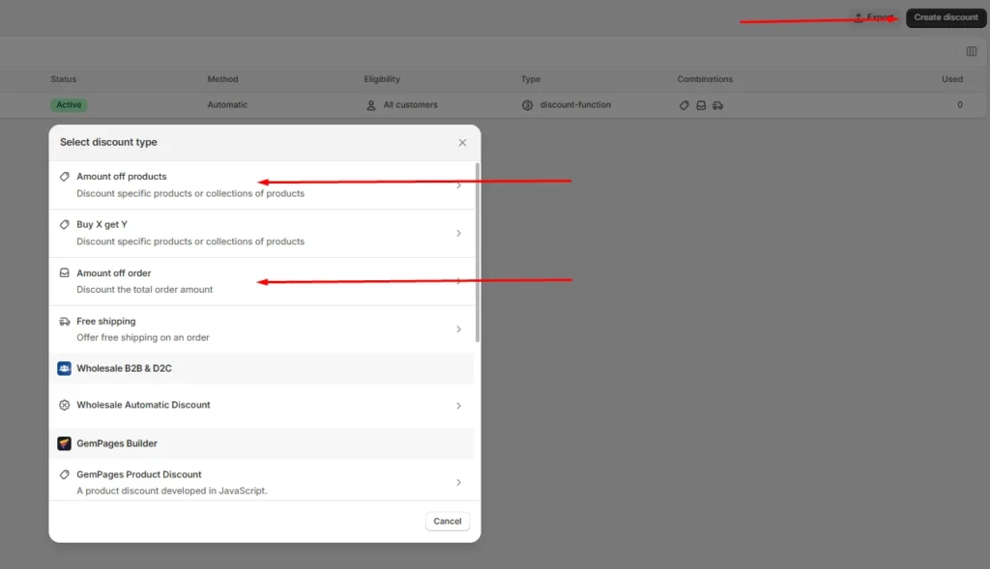Click the Method column header

point(223,79)
